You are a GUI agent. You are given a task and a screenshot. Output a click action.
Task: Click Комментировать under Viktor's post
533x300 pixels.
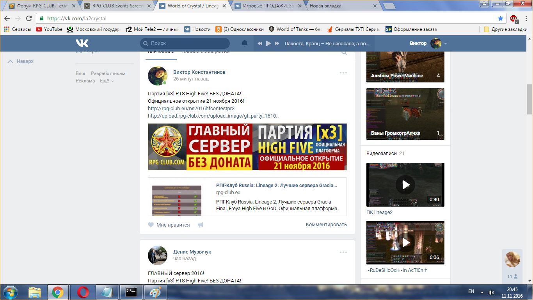click(x=326, y=225)
